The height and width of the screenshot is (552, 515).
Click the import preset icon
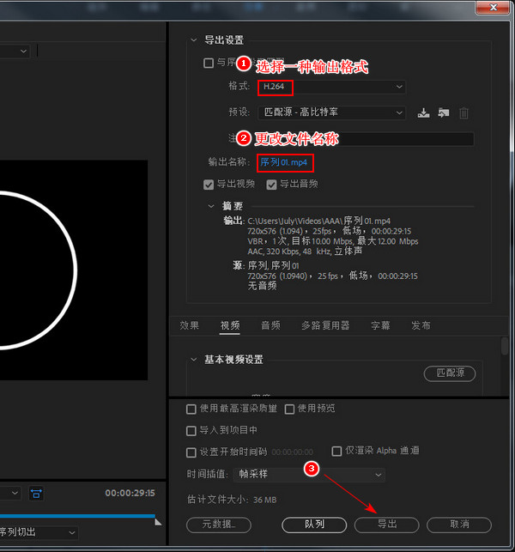click(443, 113)
